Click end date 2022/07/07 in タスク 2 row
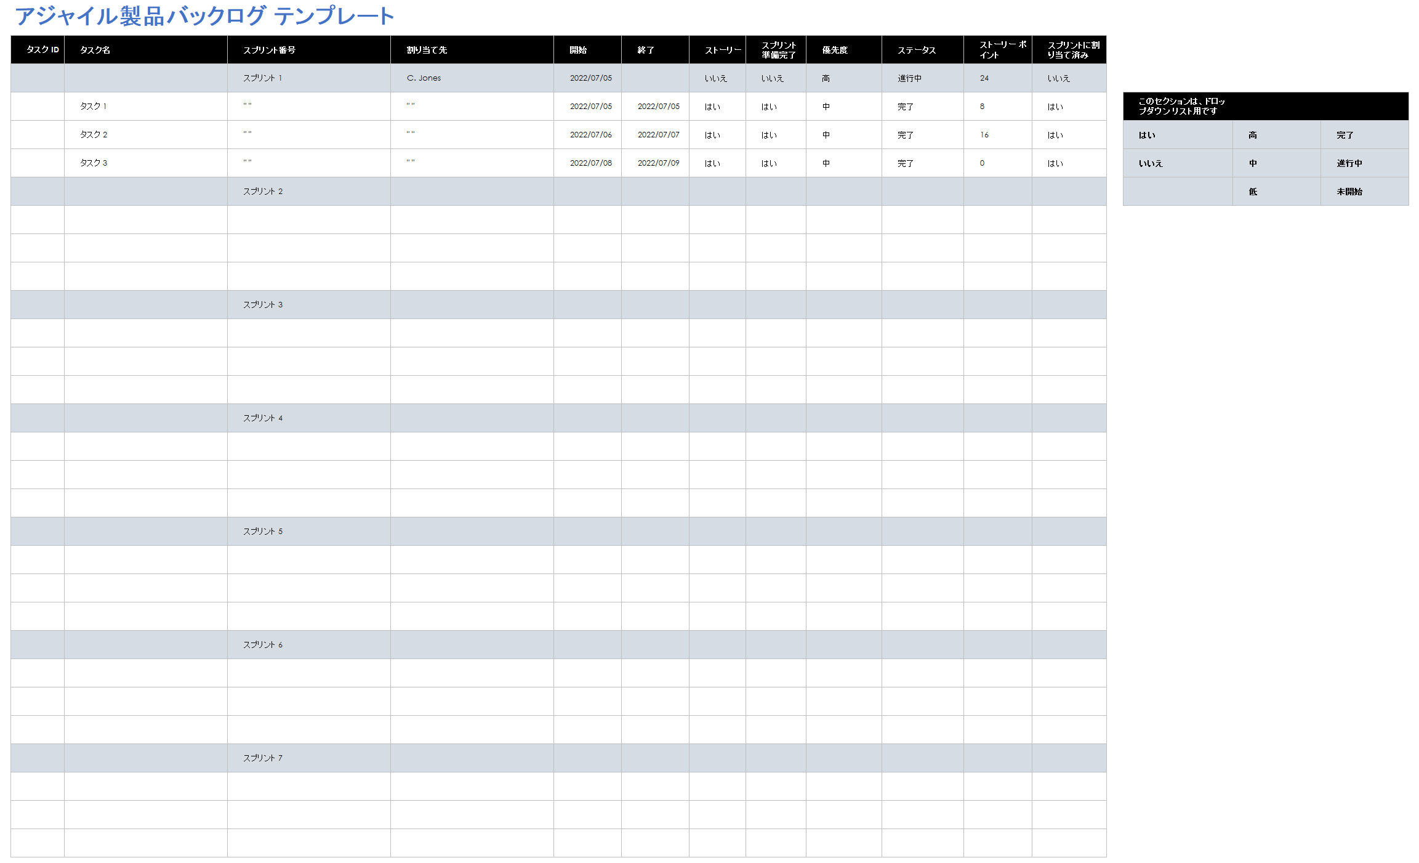The width and height of the screenshot is (1419, 863). click(655, 135)
